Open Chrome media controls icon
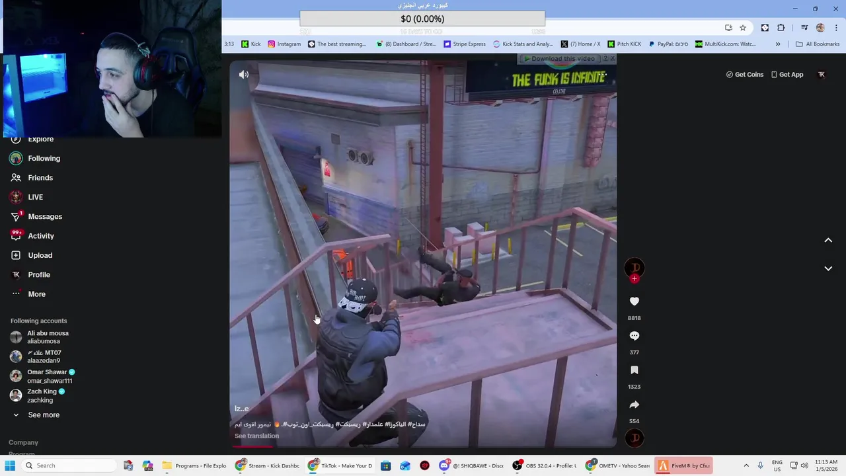This screenshot has height=476, width=846. (804, 28)
